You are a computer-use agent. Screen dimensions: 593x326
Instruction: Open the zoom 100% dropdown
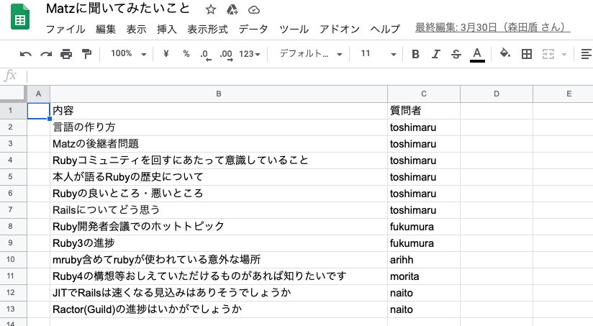click(x=128, y=54)
